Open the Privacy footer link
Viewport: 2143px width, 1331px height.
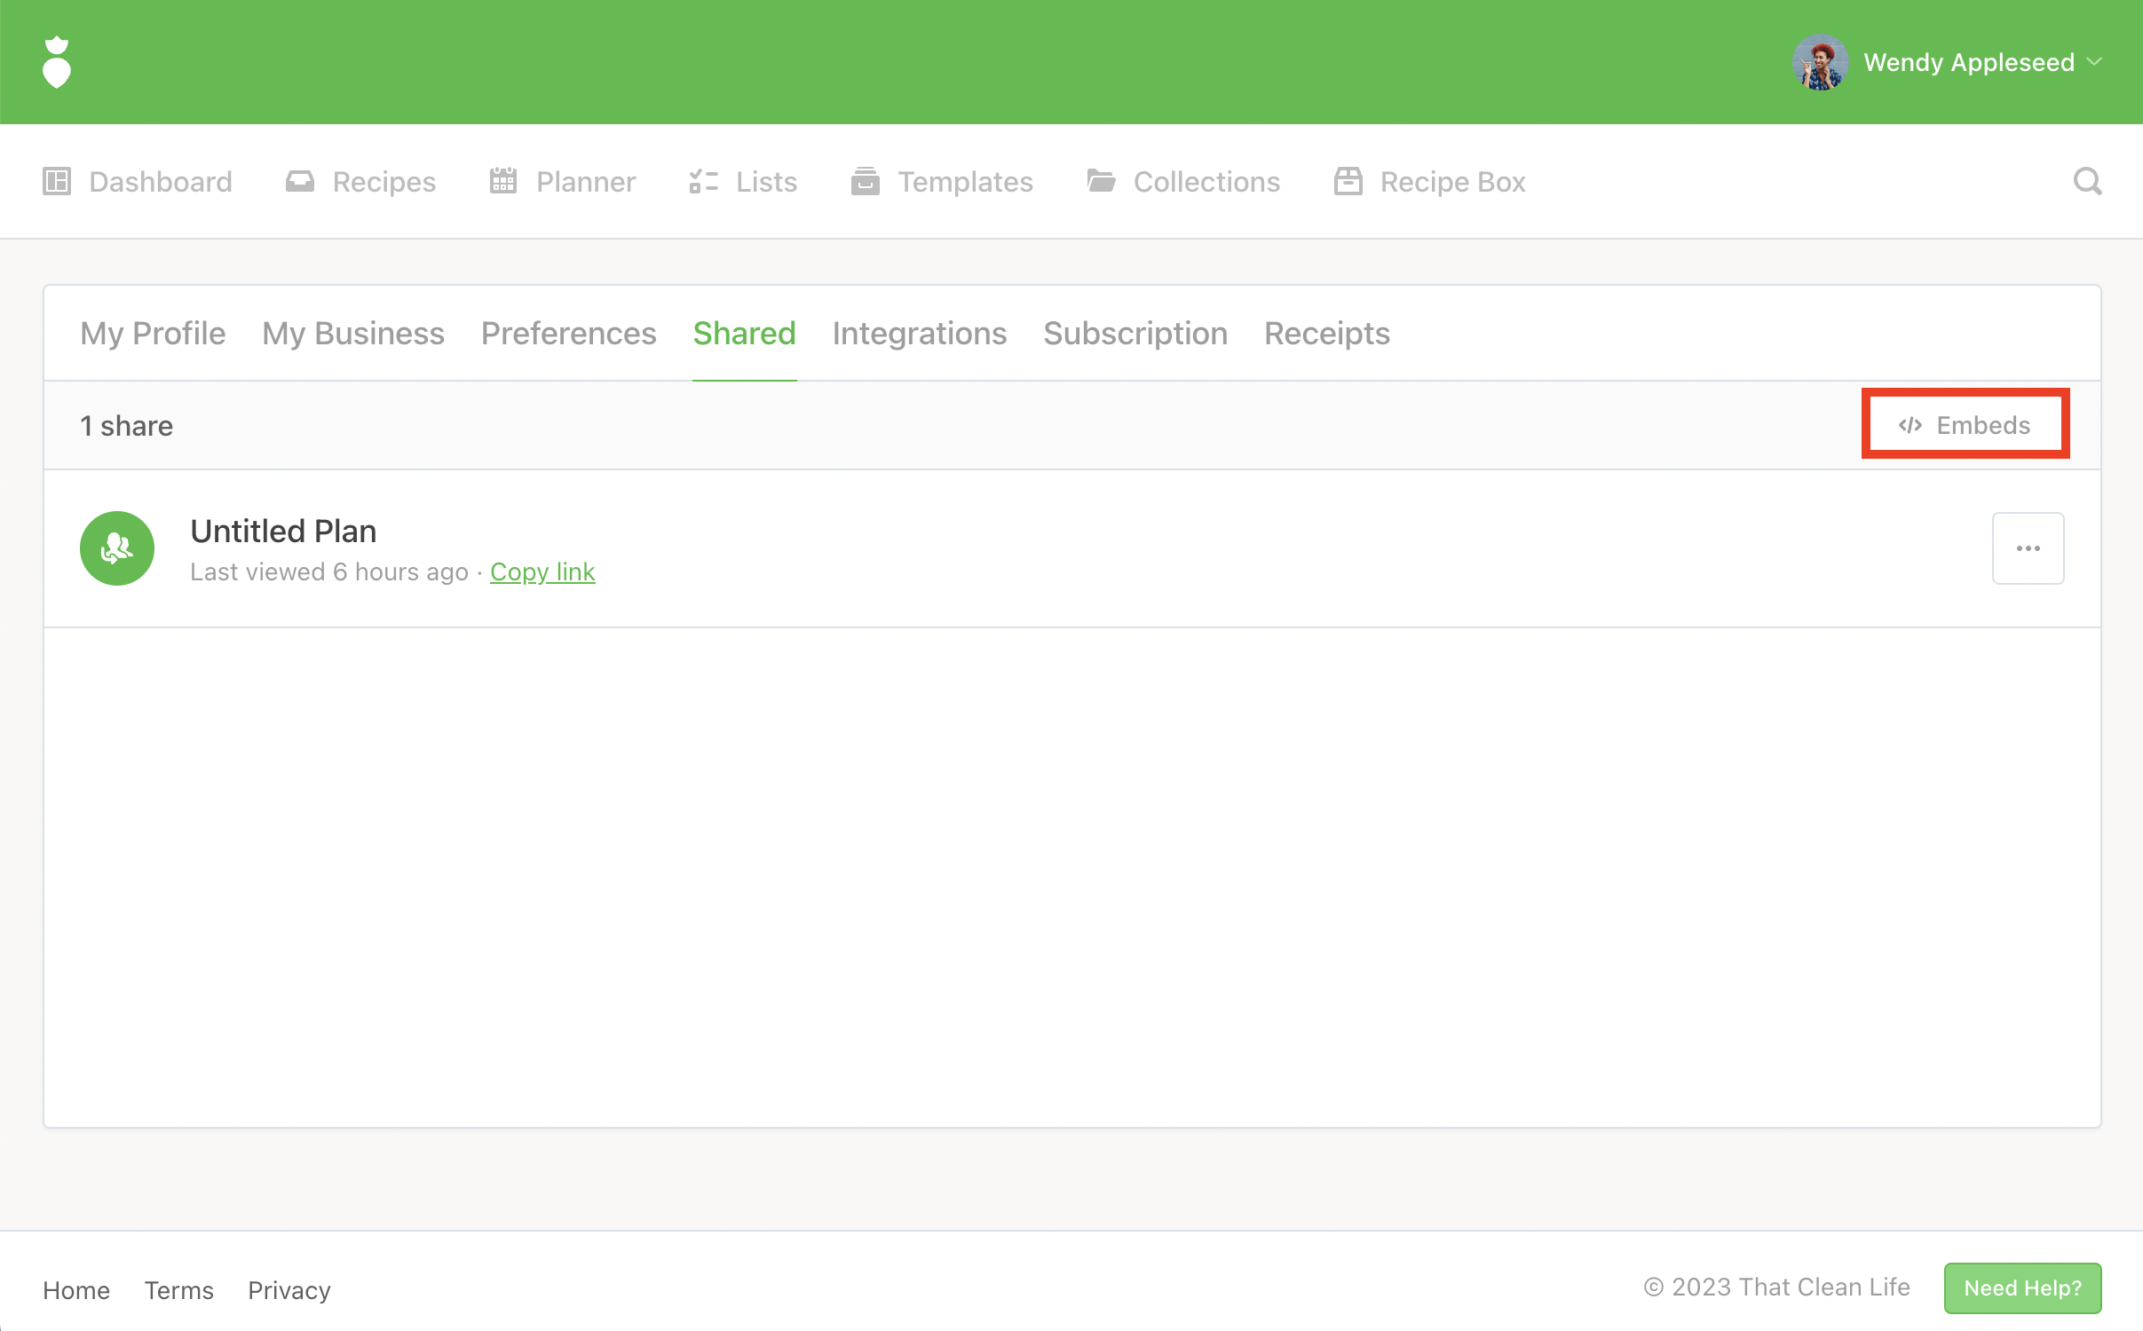(289, 1290)
